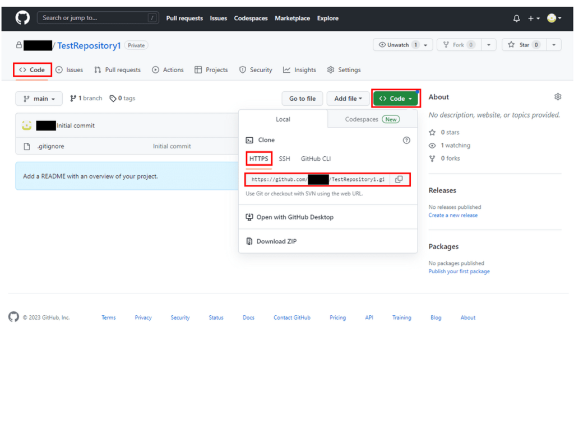Select the SSH clone option
Viewport: 574px width, 430px height.
(x=284, y=158)
